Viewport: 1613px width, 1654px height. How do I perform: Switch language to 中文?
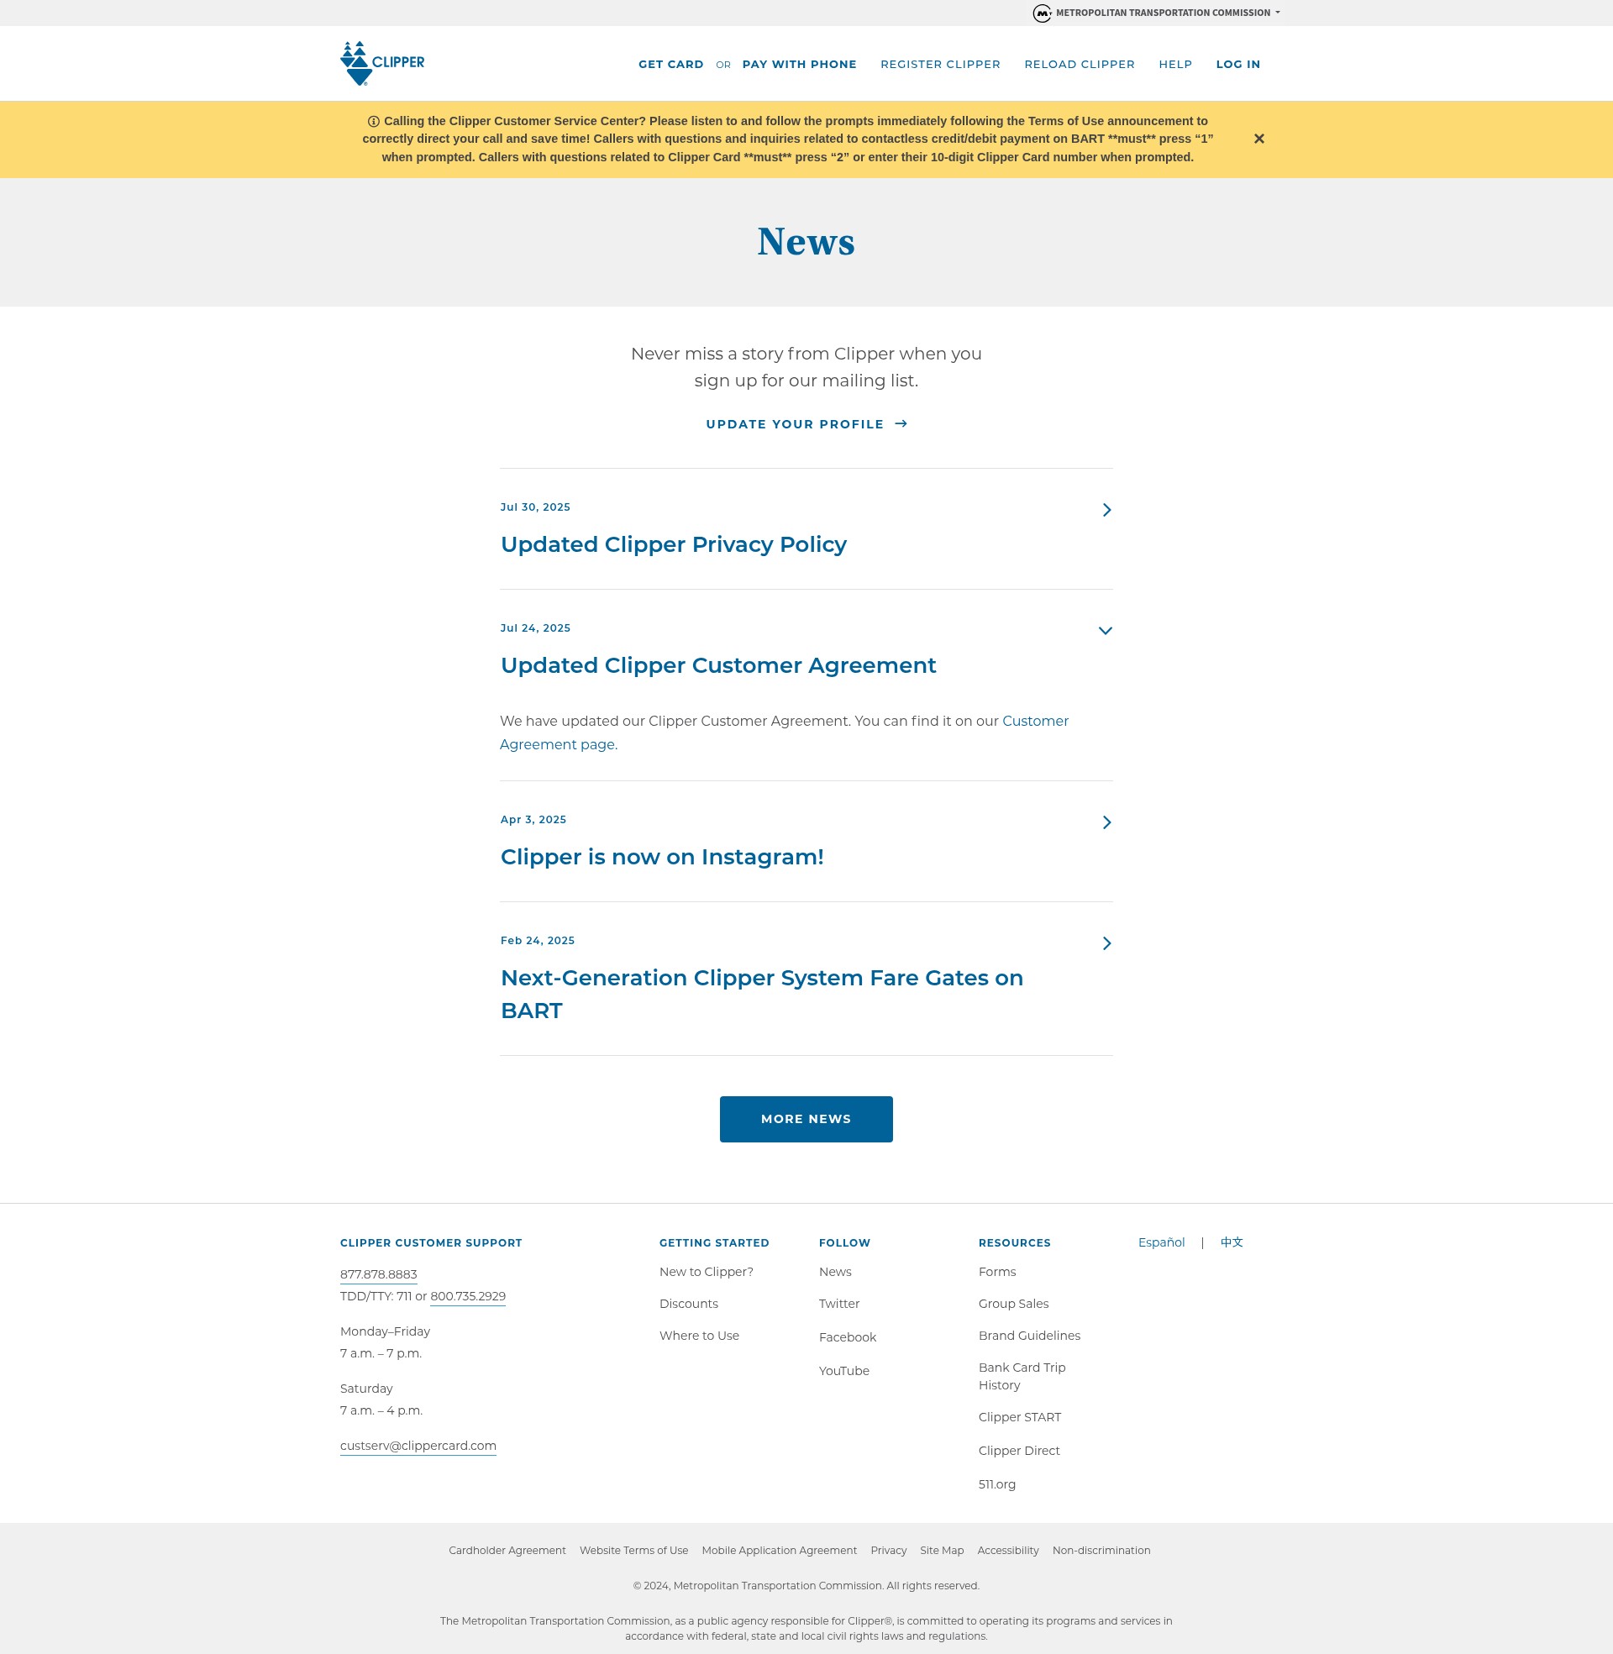click(1231, 1242)
